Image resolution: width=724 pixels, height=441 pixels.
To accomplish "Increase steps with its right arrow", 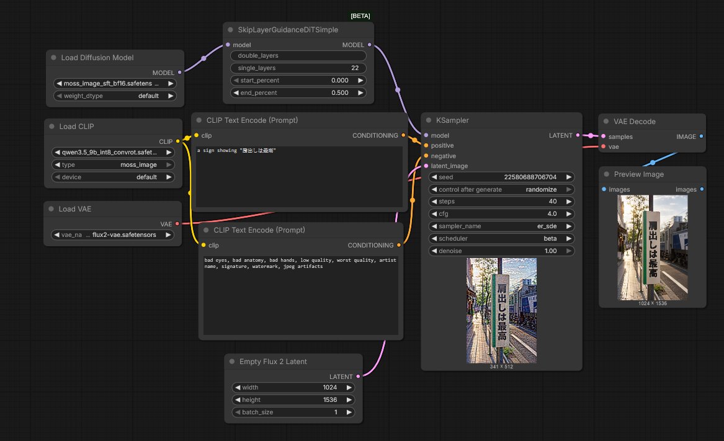I will 569,202.
